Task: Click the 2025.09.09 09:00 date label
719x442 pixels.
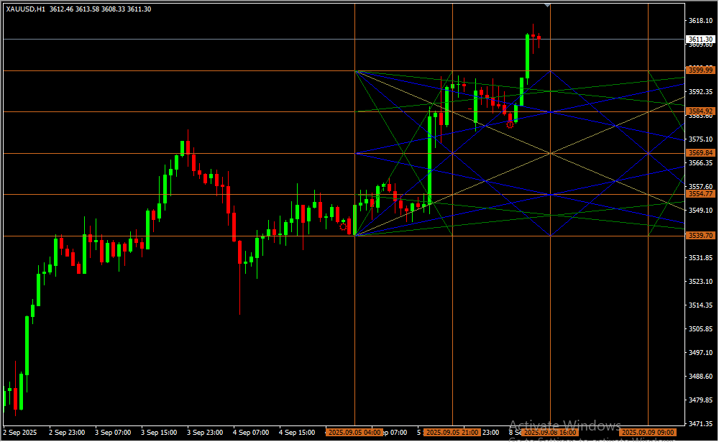Action: tap(648, 433)
